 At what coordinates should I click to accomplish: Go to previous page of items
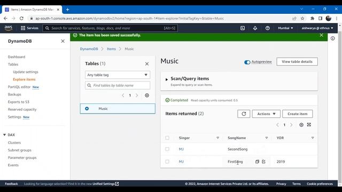[277, 125]
